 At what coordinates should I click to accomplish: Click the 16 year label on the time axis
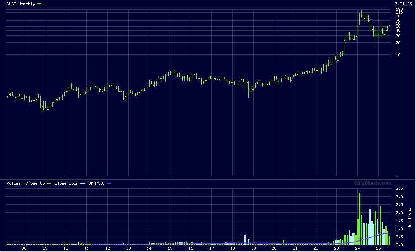point(191,248)
